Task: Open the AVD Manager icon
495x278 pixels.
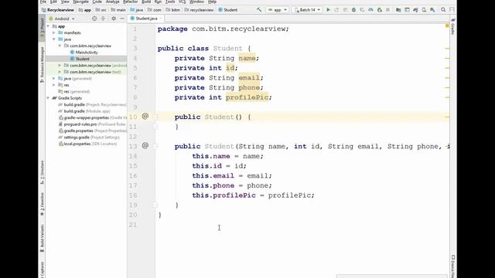Action: (424, 10)
